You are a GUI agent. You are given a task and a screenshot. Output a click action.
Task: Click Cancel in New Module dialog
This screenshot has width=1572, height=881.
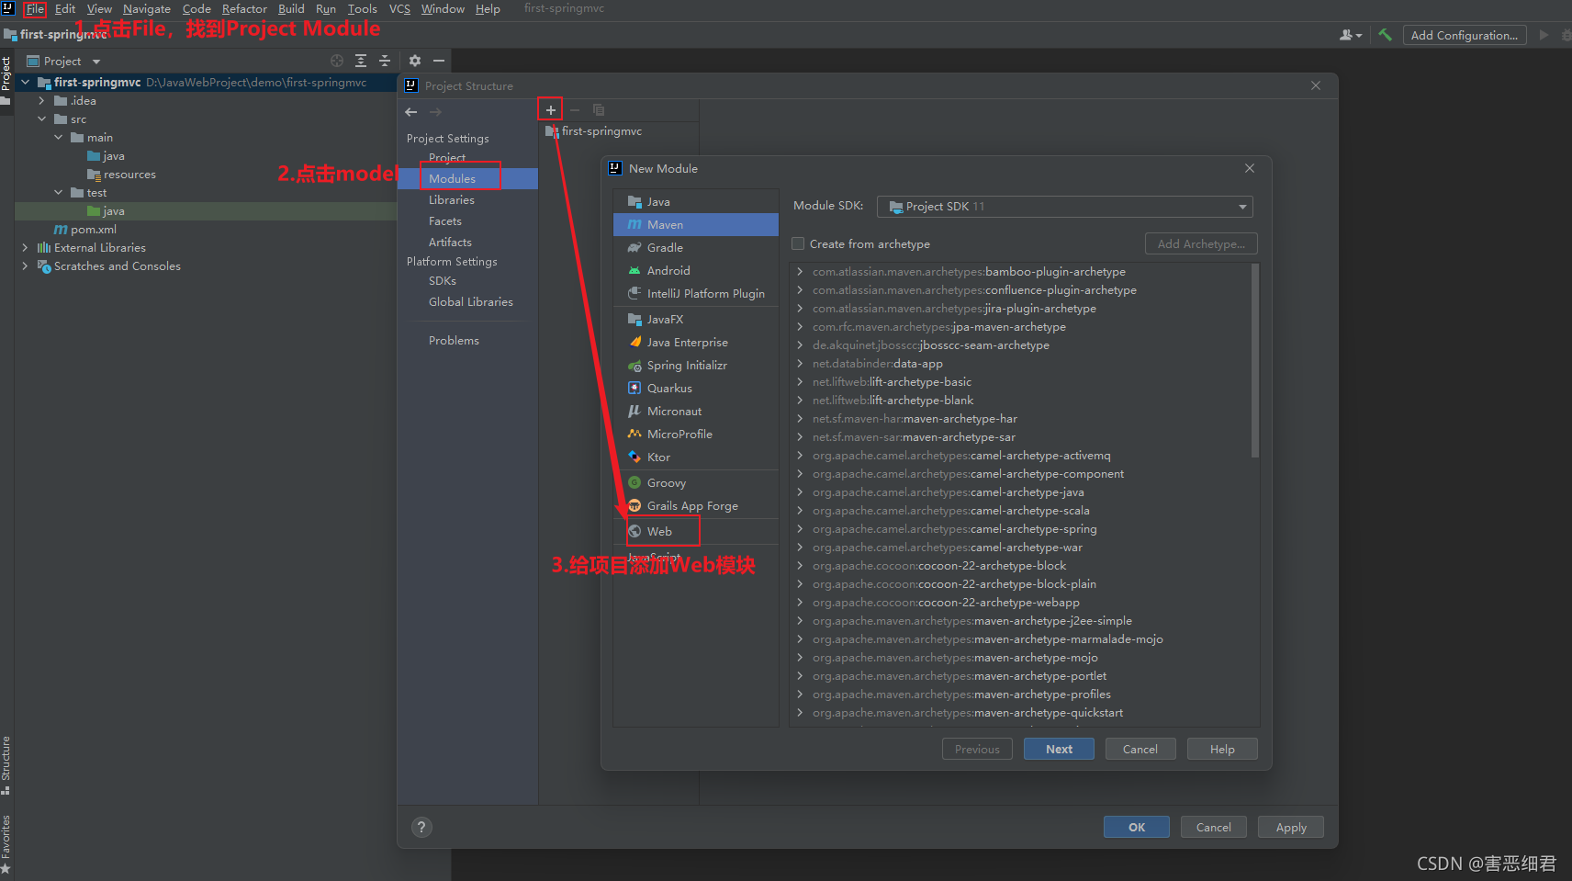(x=1140, y=750)
